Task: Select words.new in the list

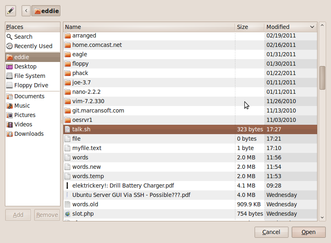Action: tap(190, 167)
